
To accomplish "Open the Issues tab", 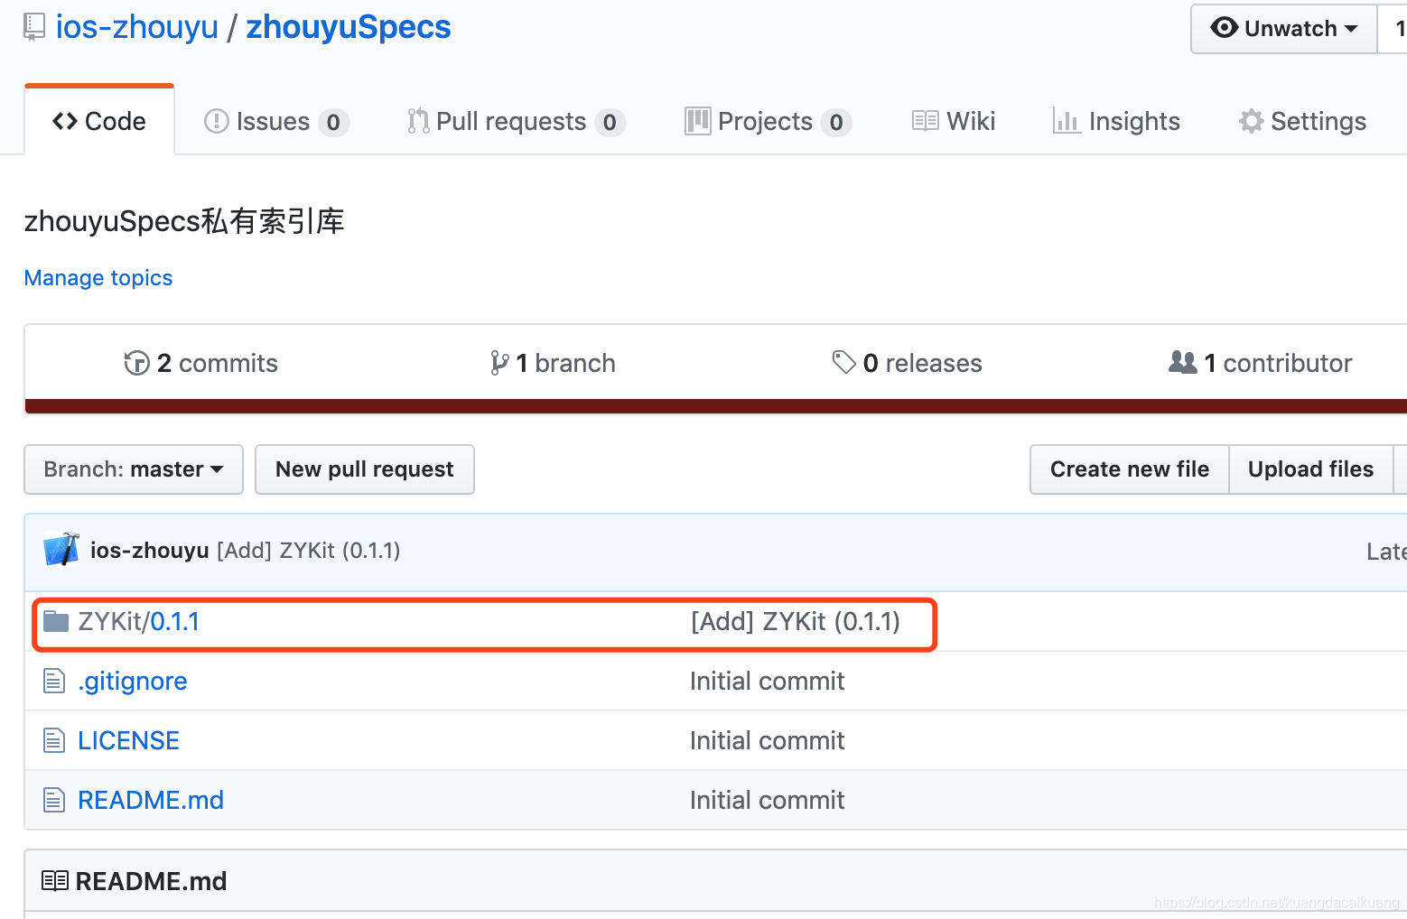I will point(276,121).
